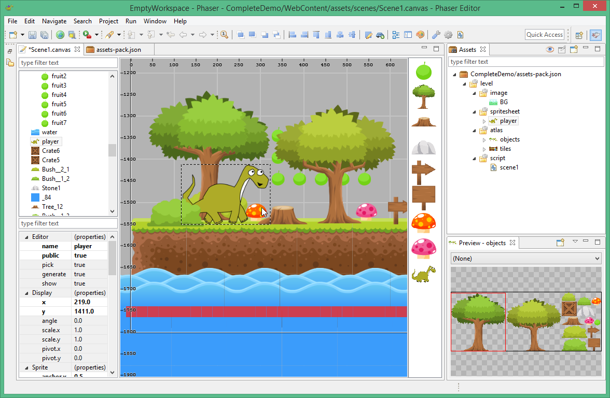Click the Run with red toolbox icon
The width and height of the screenshot is (610, 398).
click(87, 35)
